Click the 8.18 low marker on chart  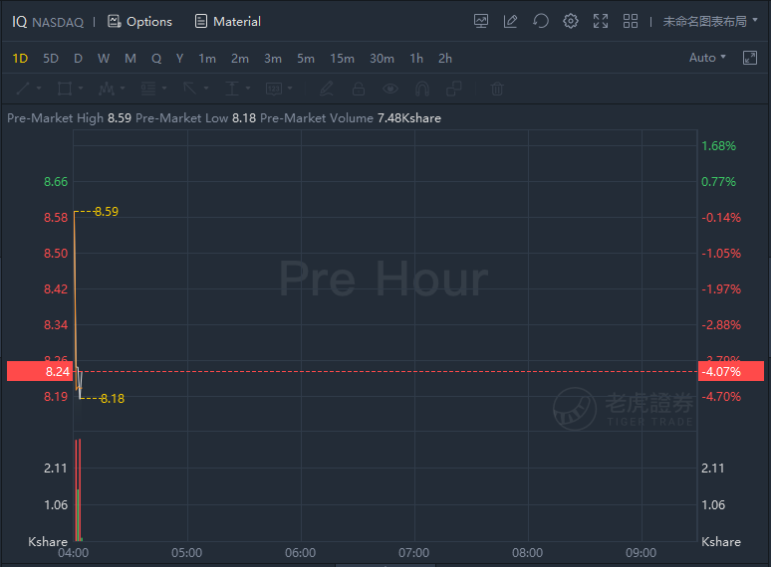[113, 399]
